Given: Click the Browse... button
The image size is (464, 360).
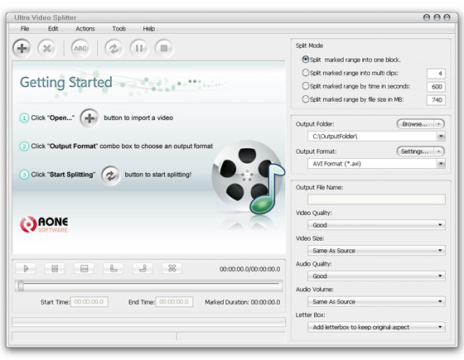Looking at the screenshot, I should pyautogui.click(x=421, y=124).
